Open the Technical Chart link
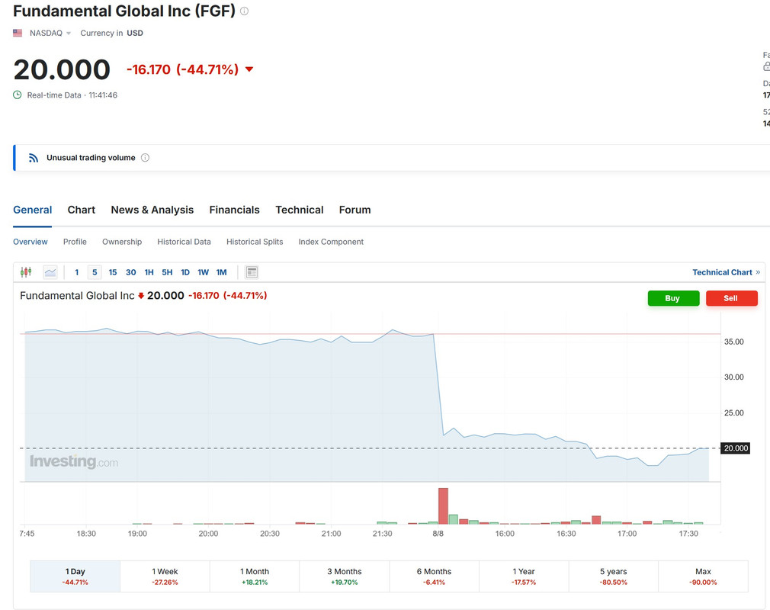This screenshot has width=770, height=610. click(x=726, y=272)
